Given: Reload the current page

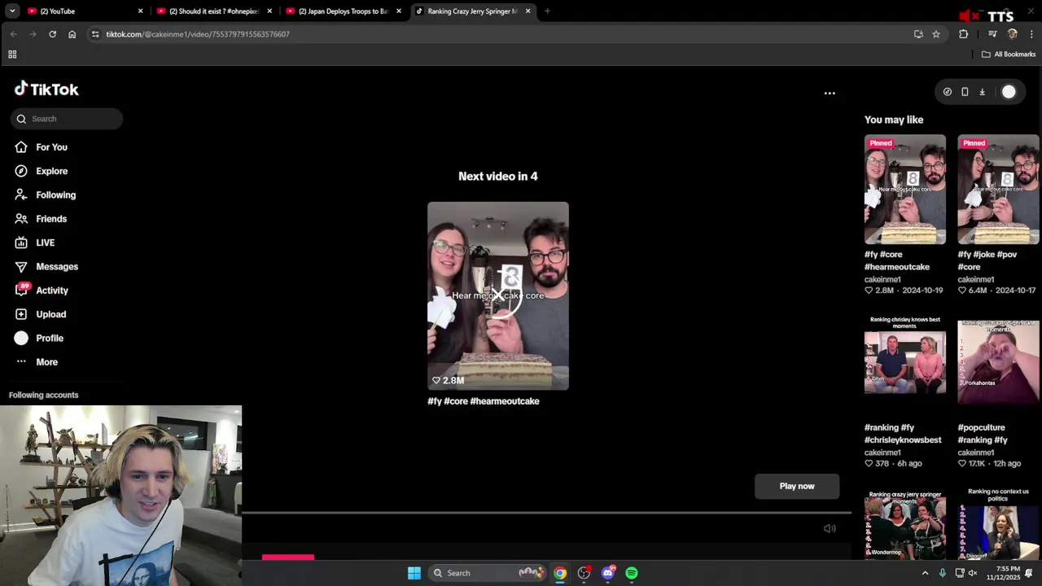Looking at the screenshot, I should point(52,34).
